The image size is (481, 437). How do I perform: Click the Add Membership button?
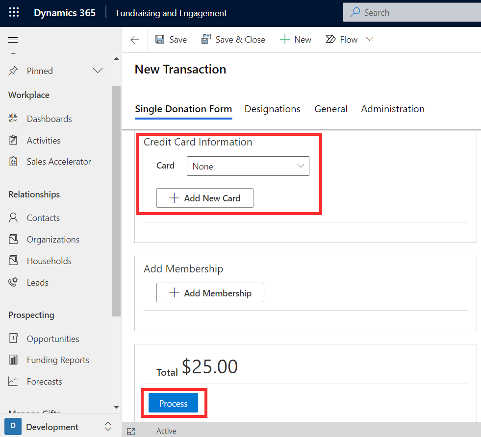(210, 292)
